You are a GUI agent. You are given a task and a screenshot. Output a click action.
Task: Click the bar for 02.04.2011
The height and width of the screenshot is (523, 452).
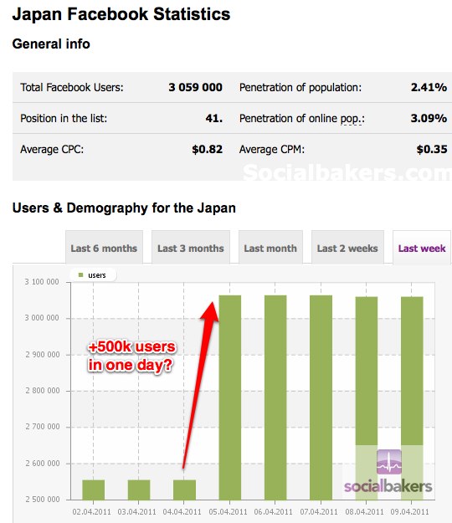(94, 490)
